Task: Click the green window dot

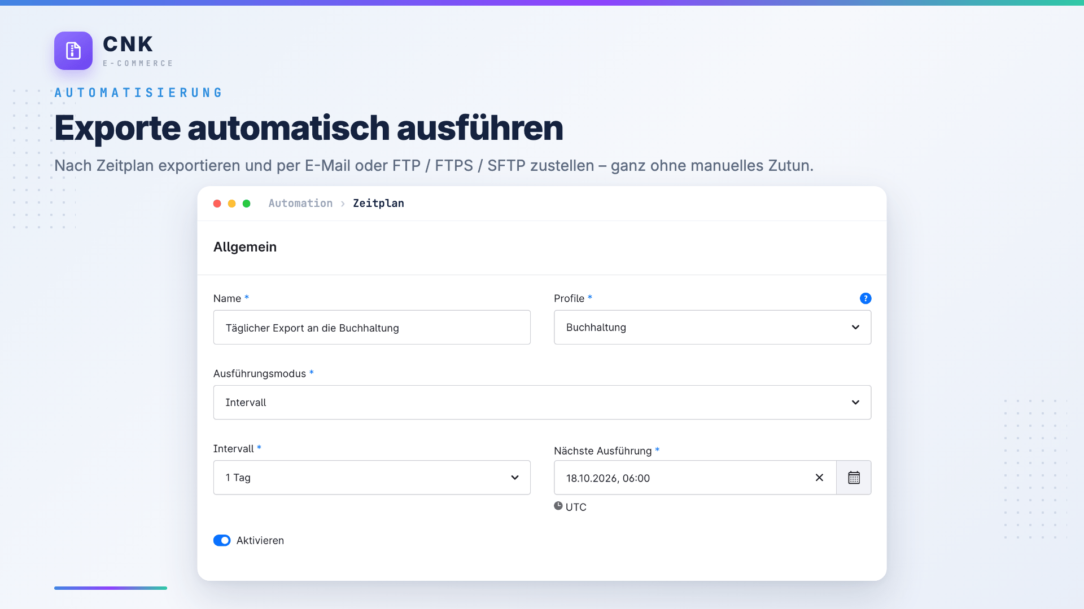Action: click(246, 204)
